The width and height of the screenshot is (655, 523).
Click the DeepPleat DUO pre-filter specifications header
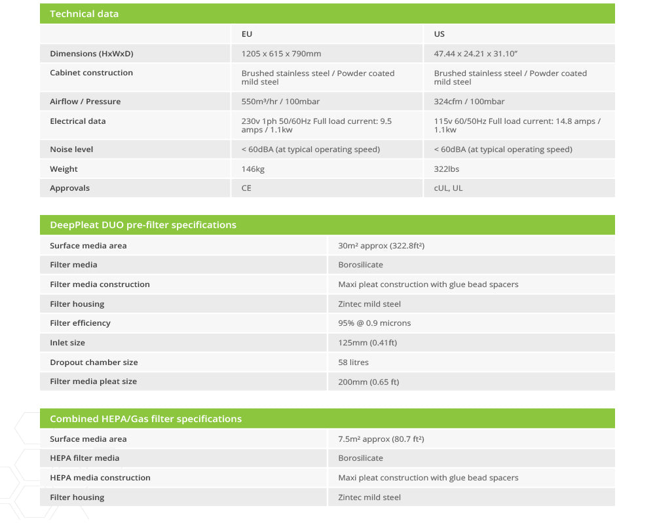click(x=143, y=225)
